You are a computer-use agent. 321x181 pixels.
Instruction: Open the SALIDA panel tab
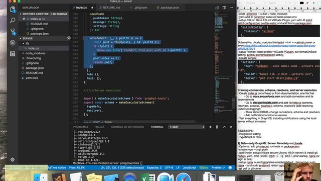pyautogui.click(x=100, y=127)
